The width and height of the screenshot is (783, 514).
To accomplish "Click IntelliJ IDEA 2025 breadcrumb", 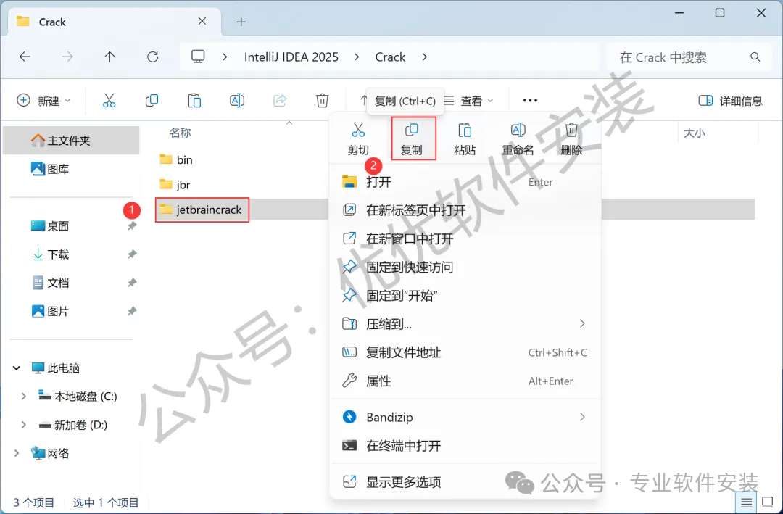I will pos(291,57).
